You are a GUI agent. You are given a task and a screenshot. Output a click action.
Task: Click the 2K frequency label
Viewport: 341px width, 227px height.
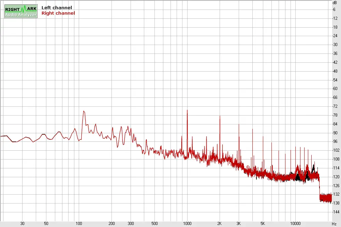219,224
